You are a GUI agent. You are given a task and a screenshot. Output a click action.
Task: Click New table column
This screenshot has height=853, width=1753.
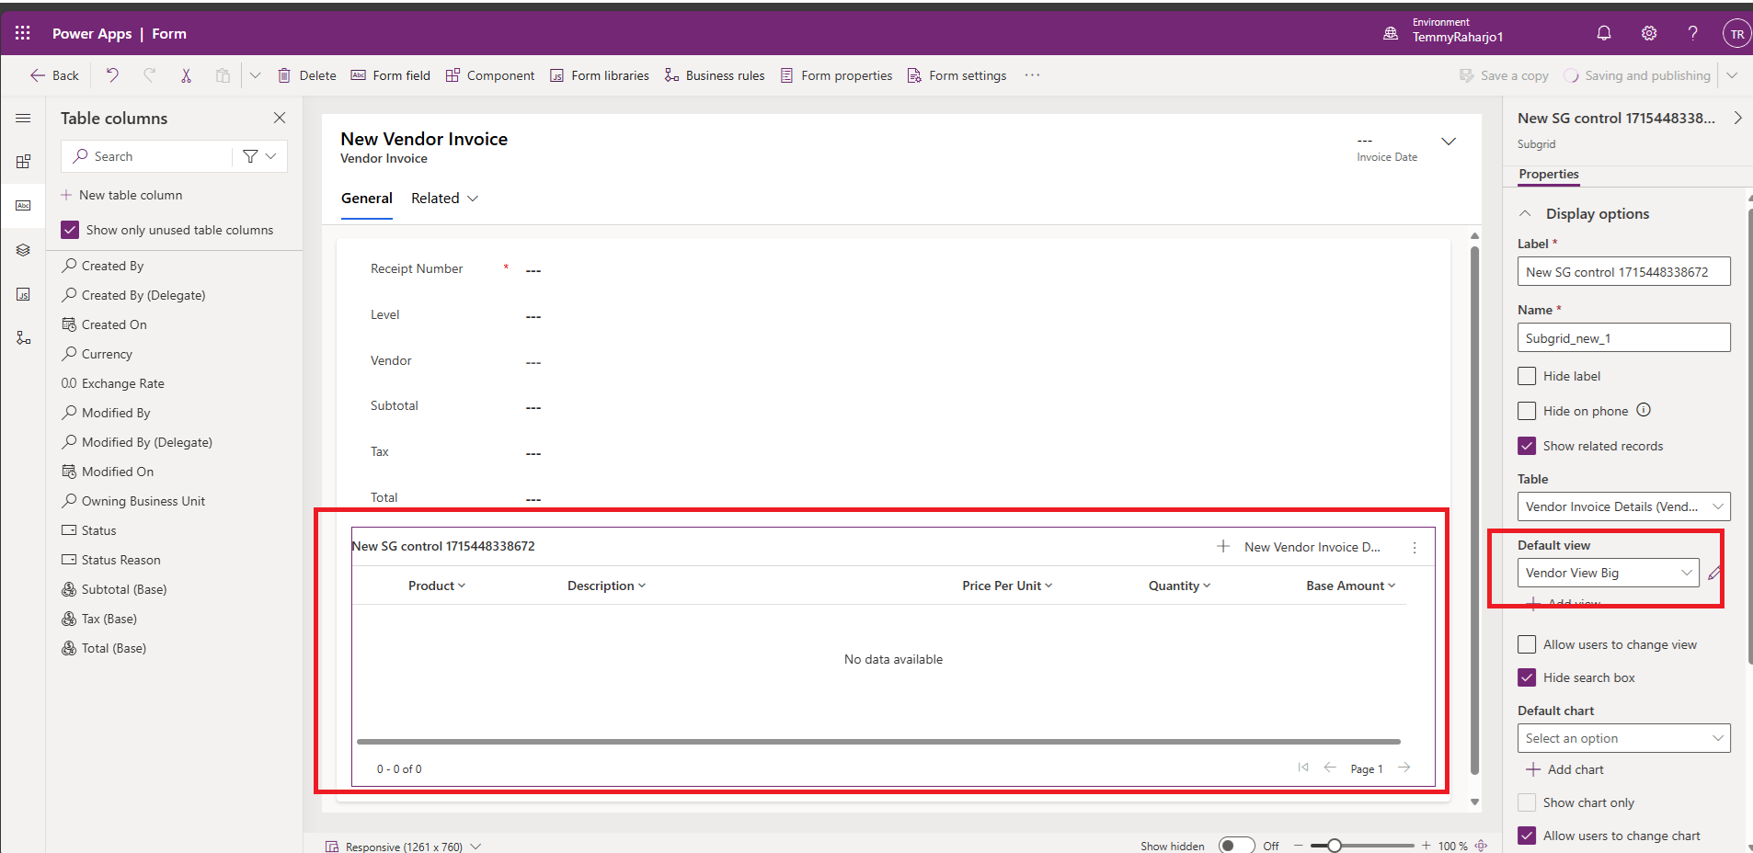tap(121, 195)
